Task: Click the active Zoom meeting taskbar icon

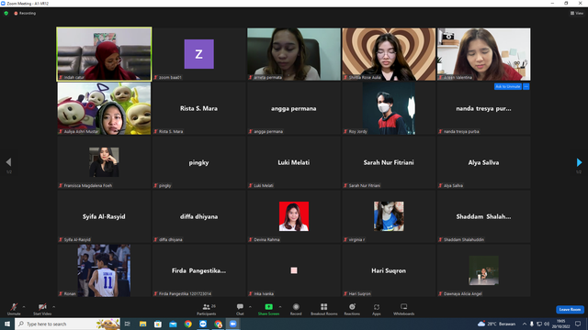Action: (x=232, y=324)
